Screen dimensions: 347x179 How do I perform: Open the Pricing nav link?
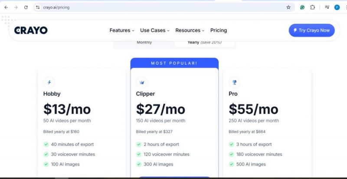pos(219,30)
